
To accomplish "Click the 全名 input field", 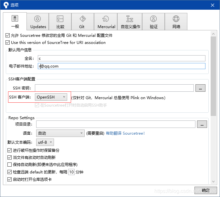I will click(121, 58).
